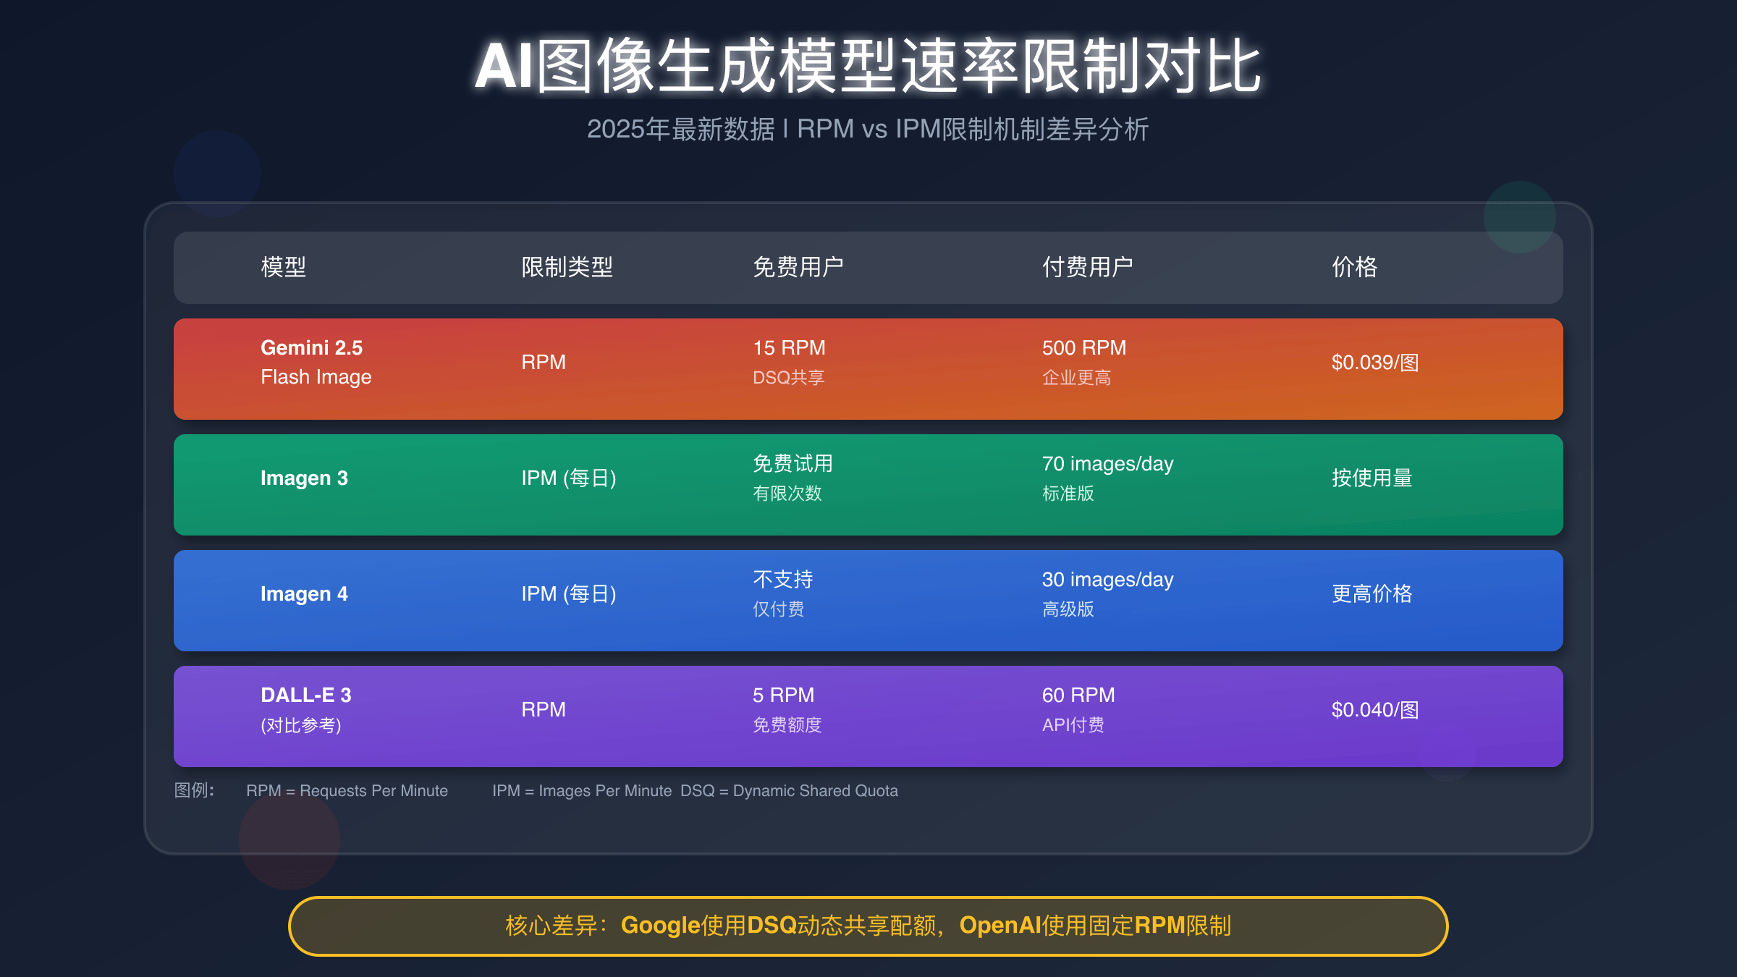Select the 免费用户 column header

click(x=798, y=267)
